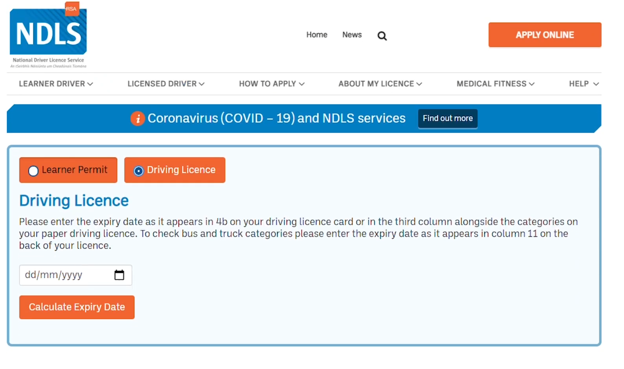
Task: Click Find out more in COVID banner
Action: tap(447, 118)
